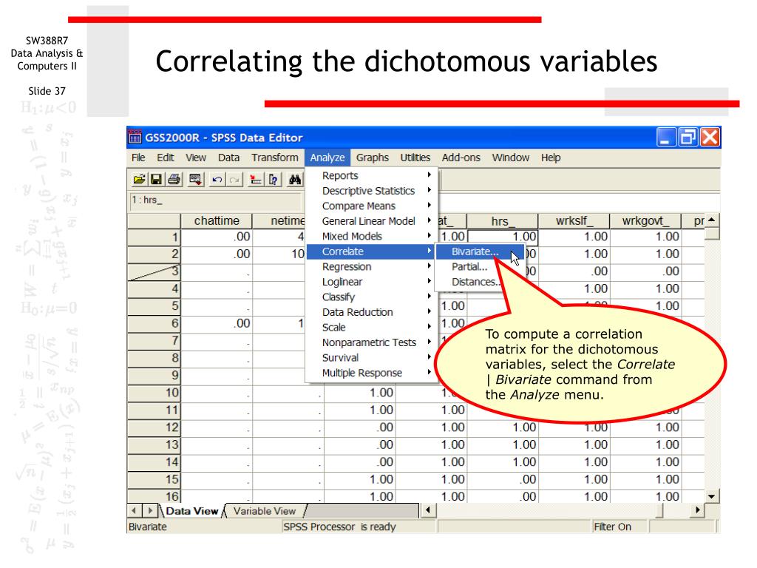757x568 pixels.
Task: Open the Transform menu
Action: pos(275,158)
